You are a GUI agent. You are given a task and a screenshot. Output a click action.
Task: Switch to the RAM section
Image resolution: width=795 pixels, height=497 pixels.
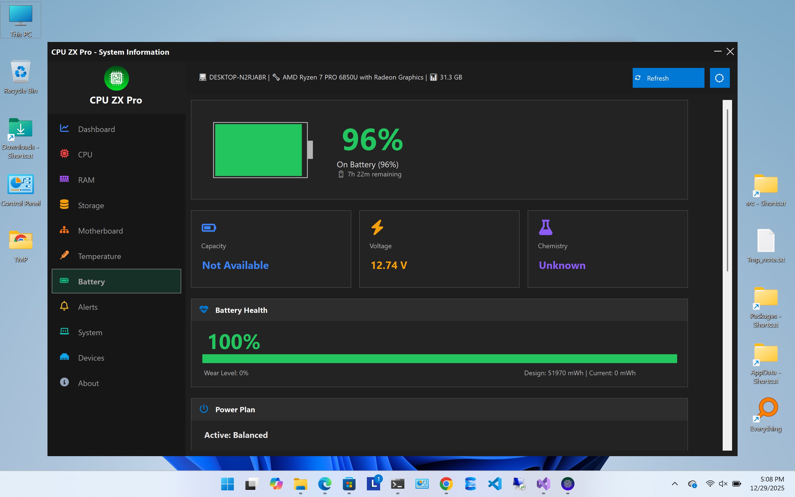point(116,180)
